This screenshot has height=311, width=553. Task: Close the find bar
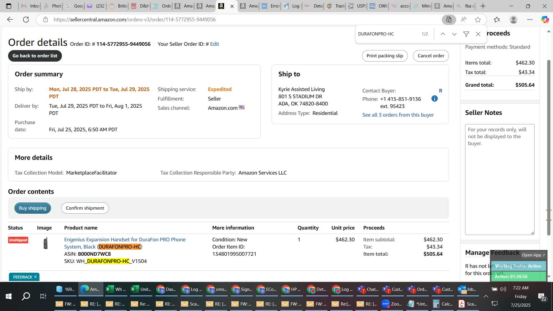pos(478,34)
